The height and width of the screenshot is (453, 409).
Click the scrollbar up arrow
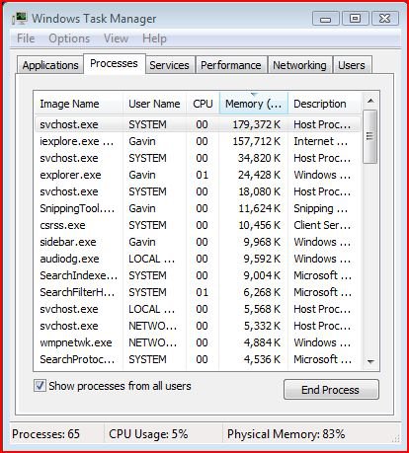pos(370,101)
